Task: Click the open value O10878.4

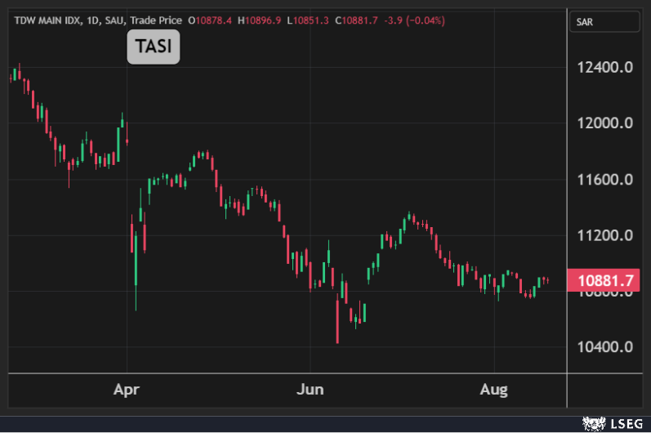Action: coord(210,20)
